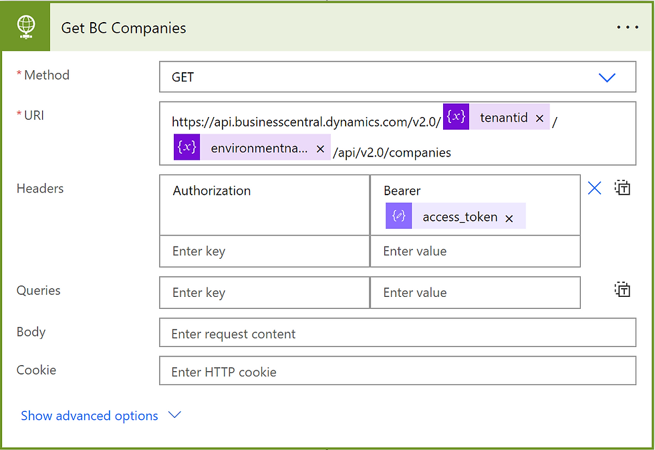Select the tenantid token label
Screen dimensions: 655x450
[504, 118]
